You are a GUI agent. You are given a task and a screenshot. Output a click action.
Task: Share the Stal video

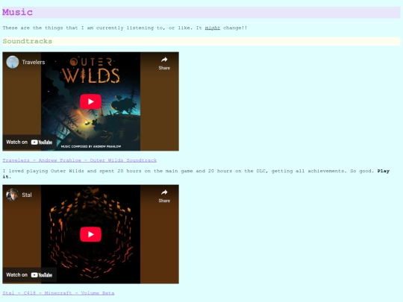click(x=164, y=196)
